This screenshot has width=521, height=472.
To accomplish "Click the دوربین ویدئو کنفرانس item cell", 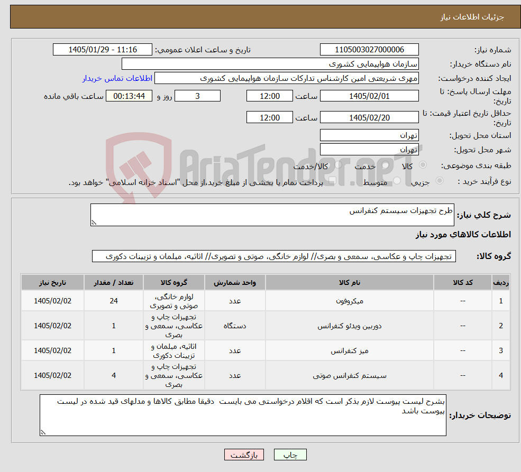I will [349, 326].
